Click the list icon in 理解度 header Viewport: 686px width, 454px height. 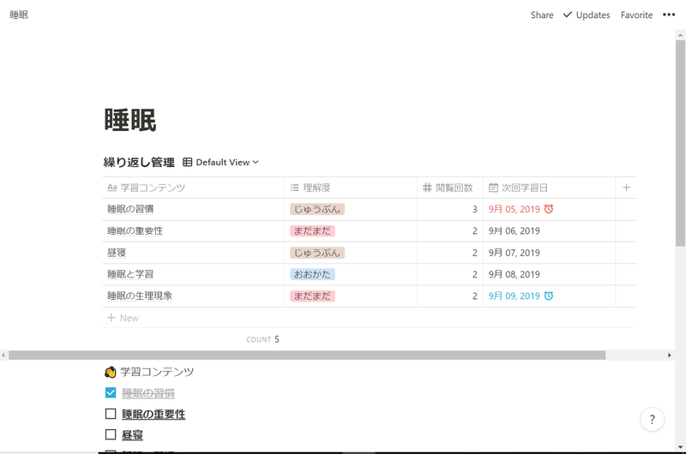point(294,188)
